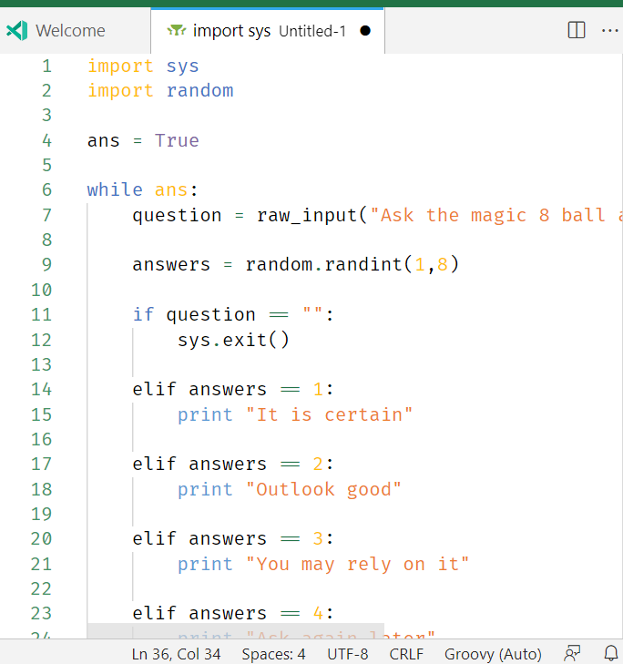Click 'sys.exit()' on line 12
The height and width of the screenshot is (664, 623).
(233, 340)
